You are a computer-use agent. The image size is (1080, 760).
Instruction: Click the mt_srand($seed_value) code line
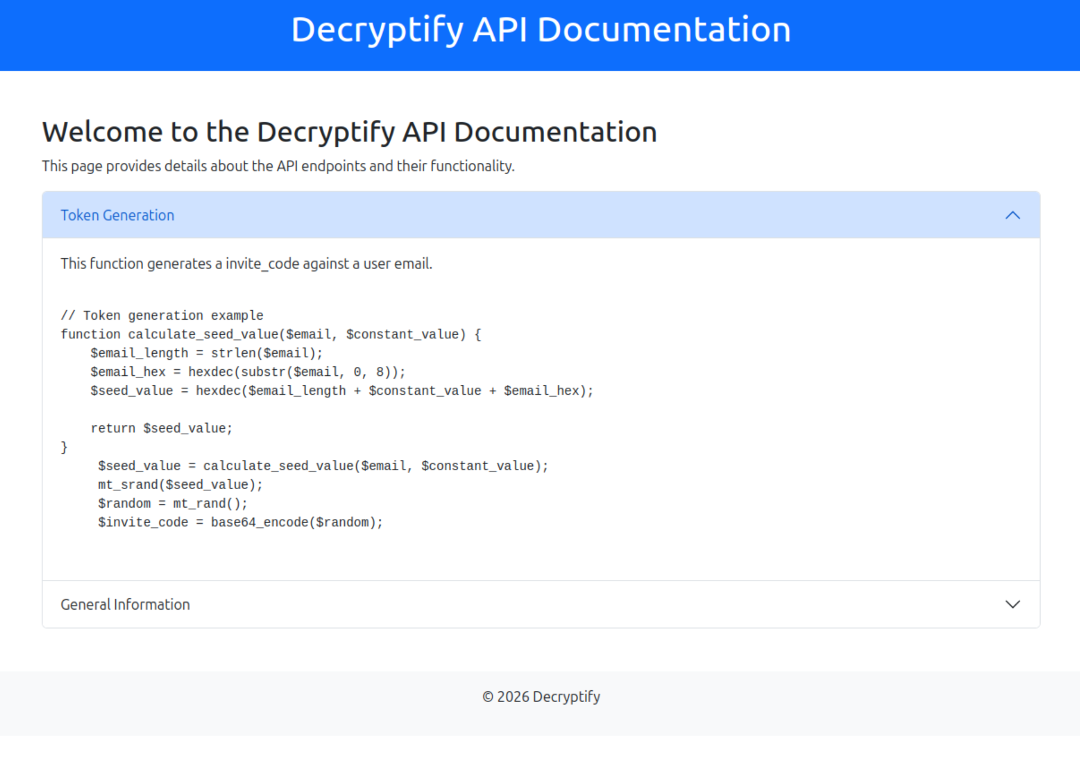click(x=180, y=485)
